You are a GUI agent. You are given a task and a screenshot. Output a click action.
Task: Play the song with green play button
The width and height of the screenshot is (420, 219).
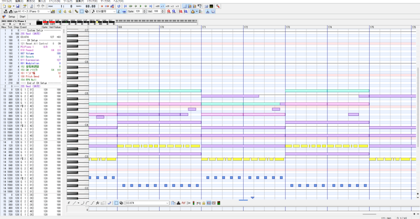point(141,6)
